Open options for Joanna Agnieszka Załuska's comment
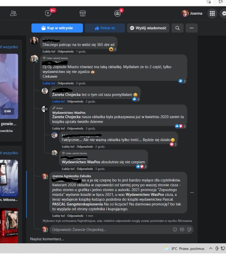This screenshot has width=226, height=265. click(192, 193)
